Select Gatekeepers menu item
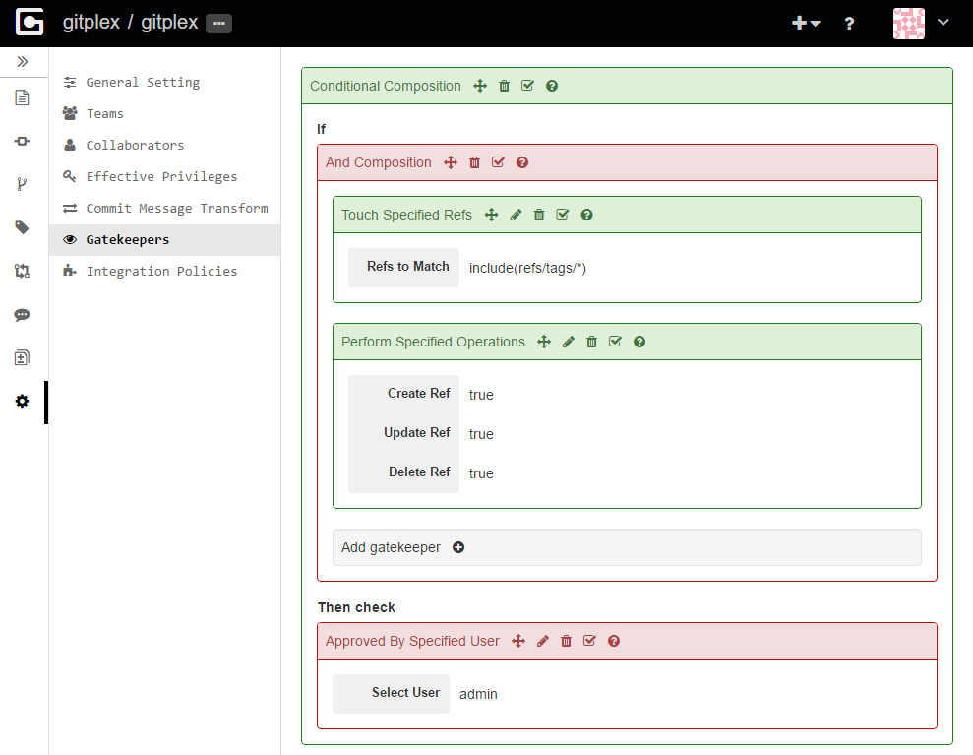This screenshot has height=755, width=973. click(164, 239)
